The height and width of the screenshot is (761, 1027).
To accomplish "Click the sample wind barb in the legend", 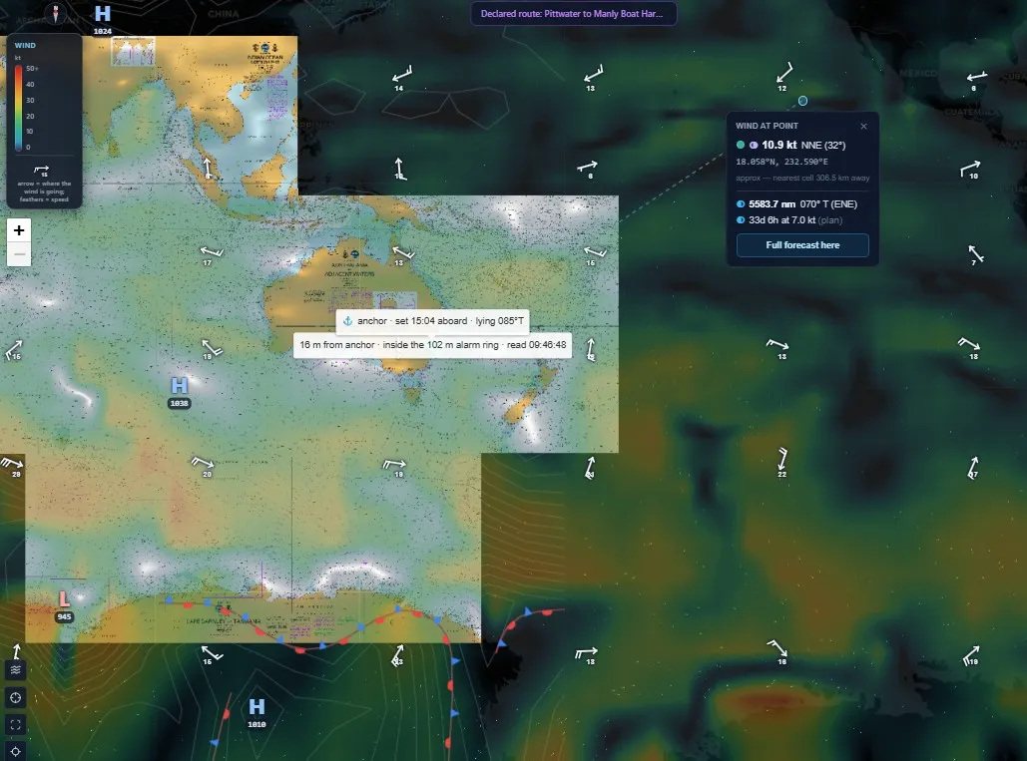I will coord(43,171).
